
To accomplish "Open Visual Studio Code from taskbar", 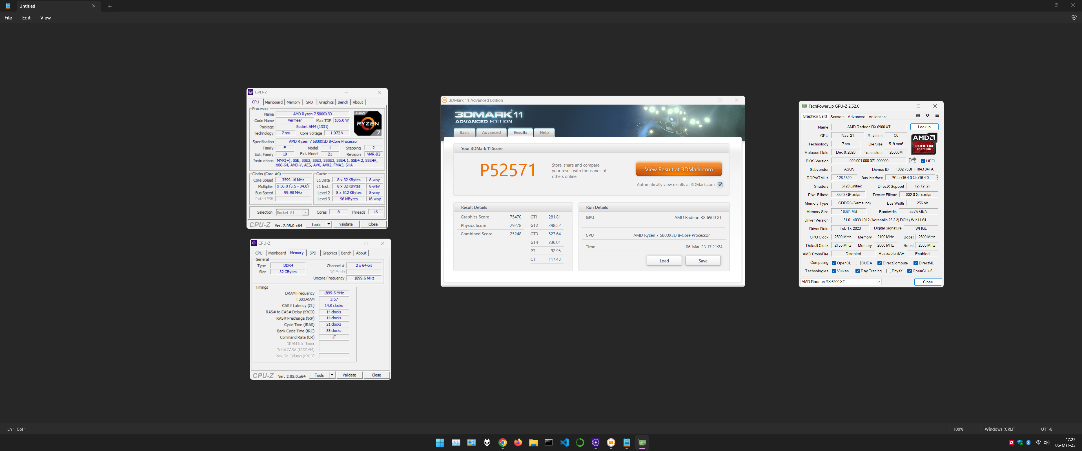I will pyautogui.click(x=564, y=442).
